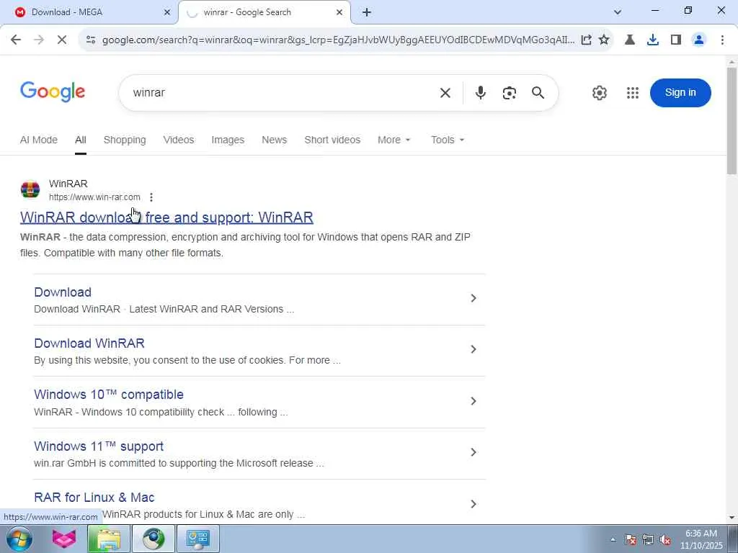Switch to Videos results tab
The height and width of the screenshot is (553, 738).
click(x=179, y=140)
